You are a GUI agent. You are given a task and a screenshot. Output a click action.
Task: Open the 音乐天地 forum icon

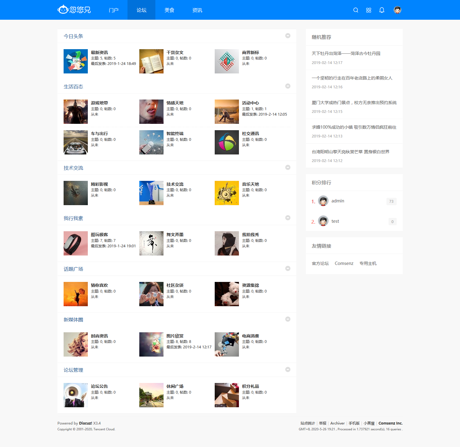click(x=227, y=193)
